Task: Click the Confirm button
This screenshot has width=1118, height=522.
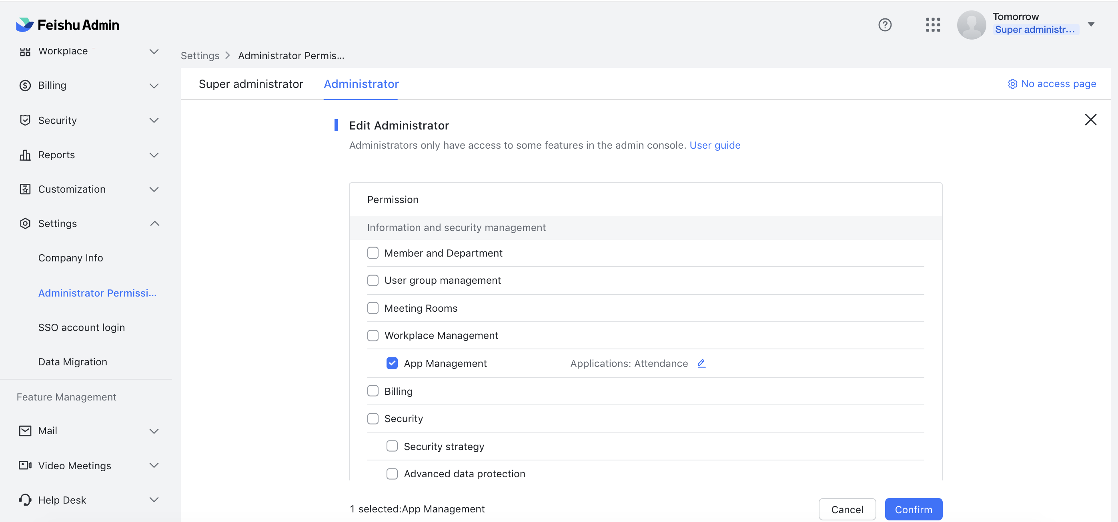Action: pos(914,510)
